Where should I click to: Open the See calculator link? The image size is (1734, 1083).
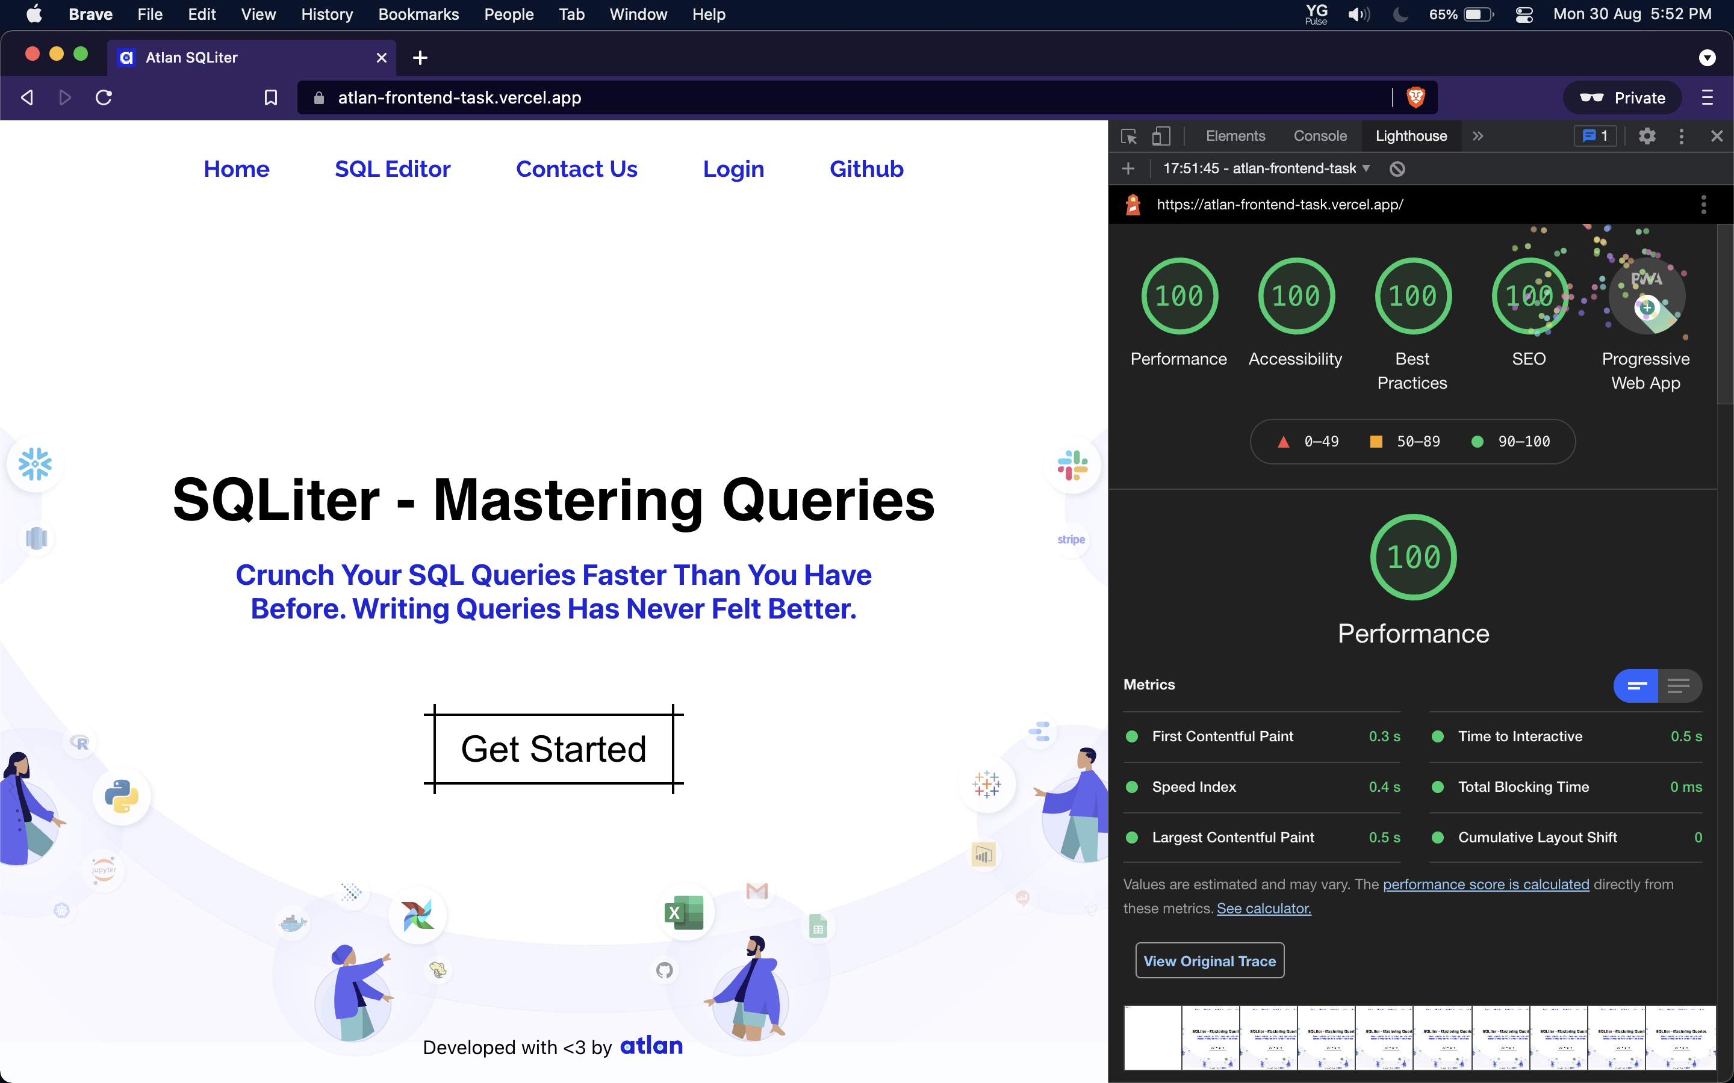click(1263, 909)
